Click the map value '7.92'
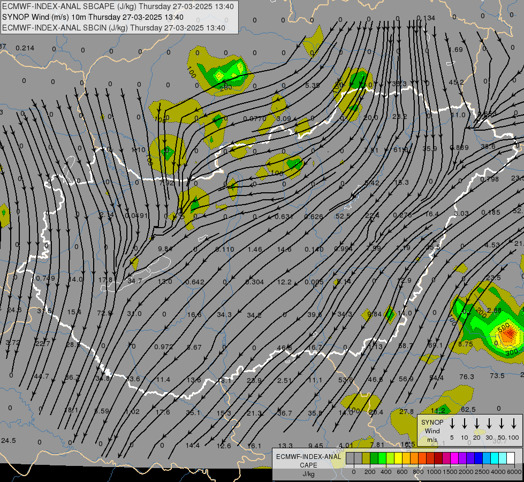This screenshot has width=524, height=482. (x=167, y=183)
